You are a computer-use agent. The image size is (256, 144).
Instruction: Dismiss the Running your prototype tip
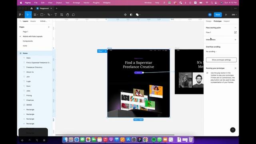click(x=235, y=68)
